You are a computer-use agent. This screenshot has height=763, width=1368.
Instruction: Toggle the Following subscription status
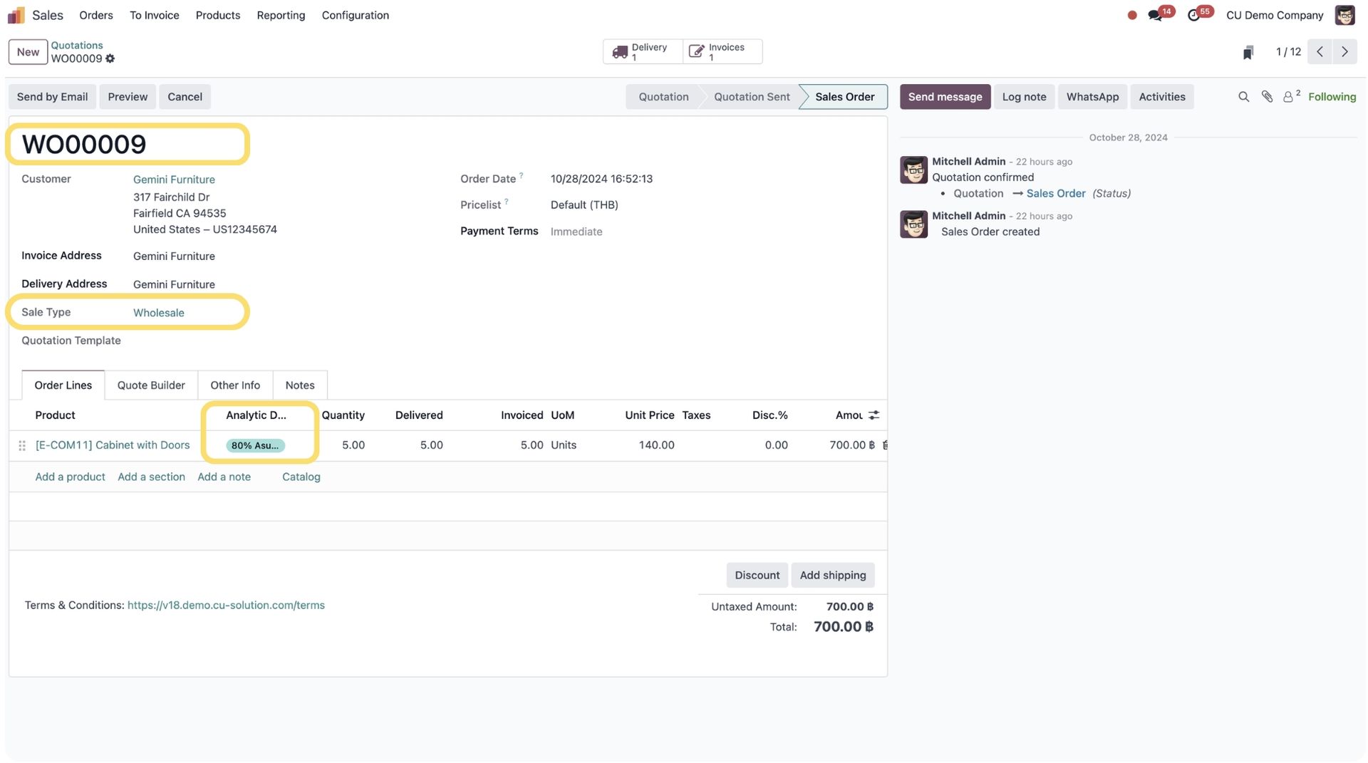coord(1332,97)
